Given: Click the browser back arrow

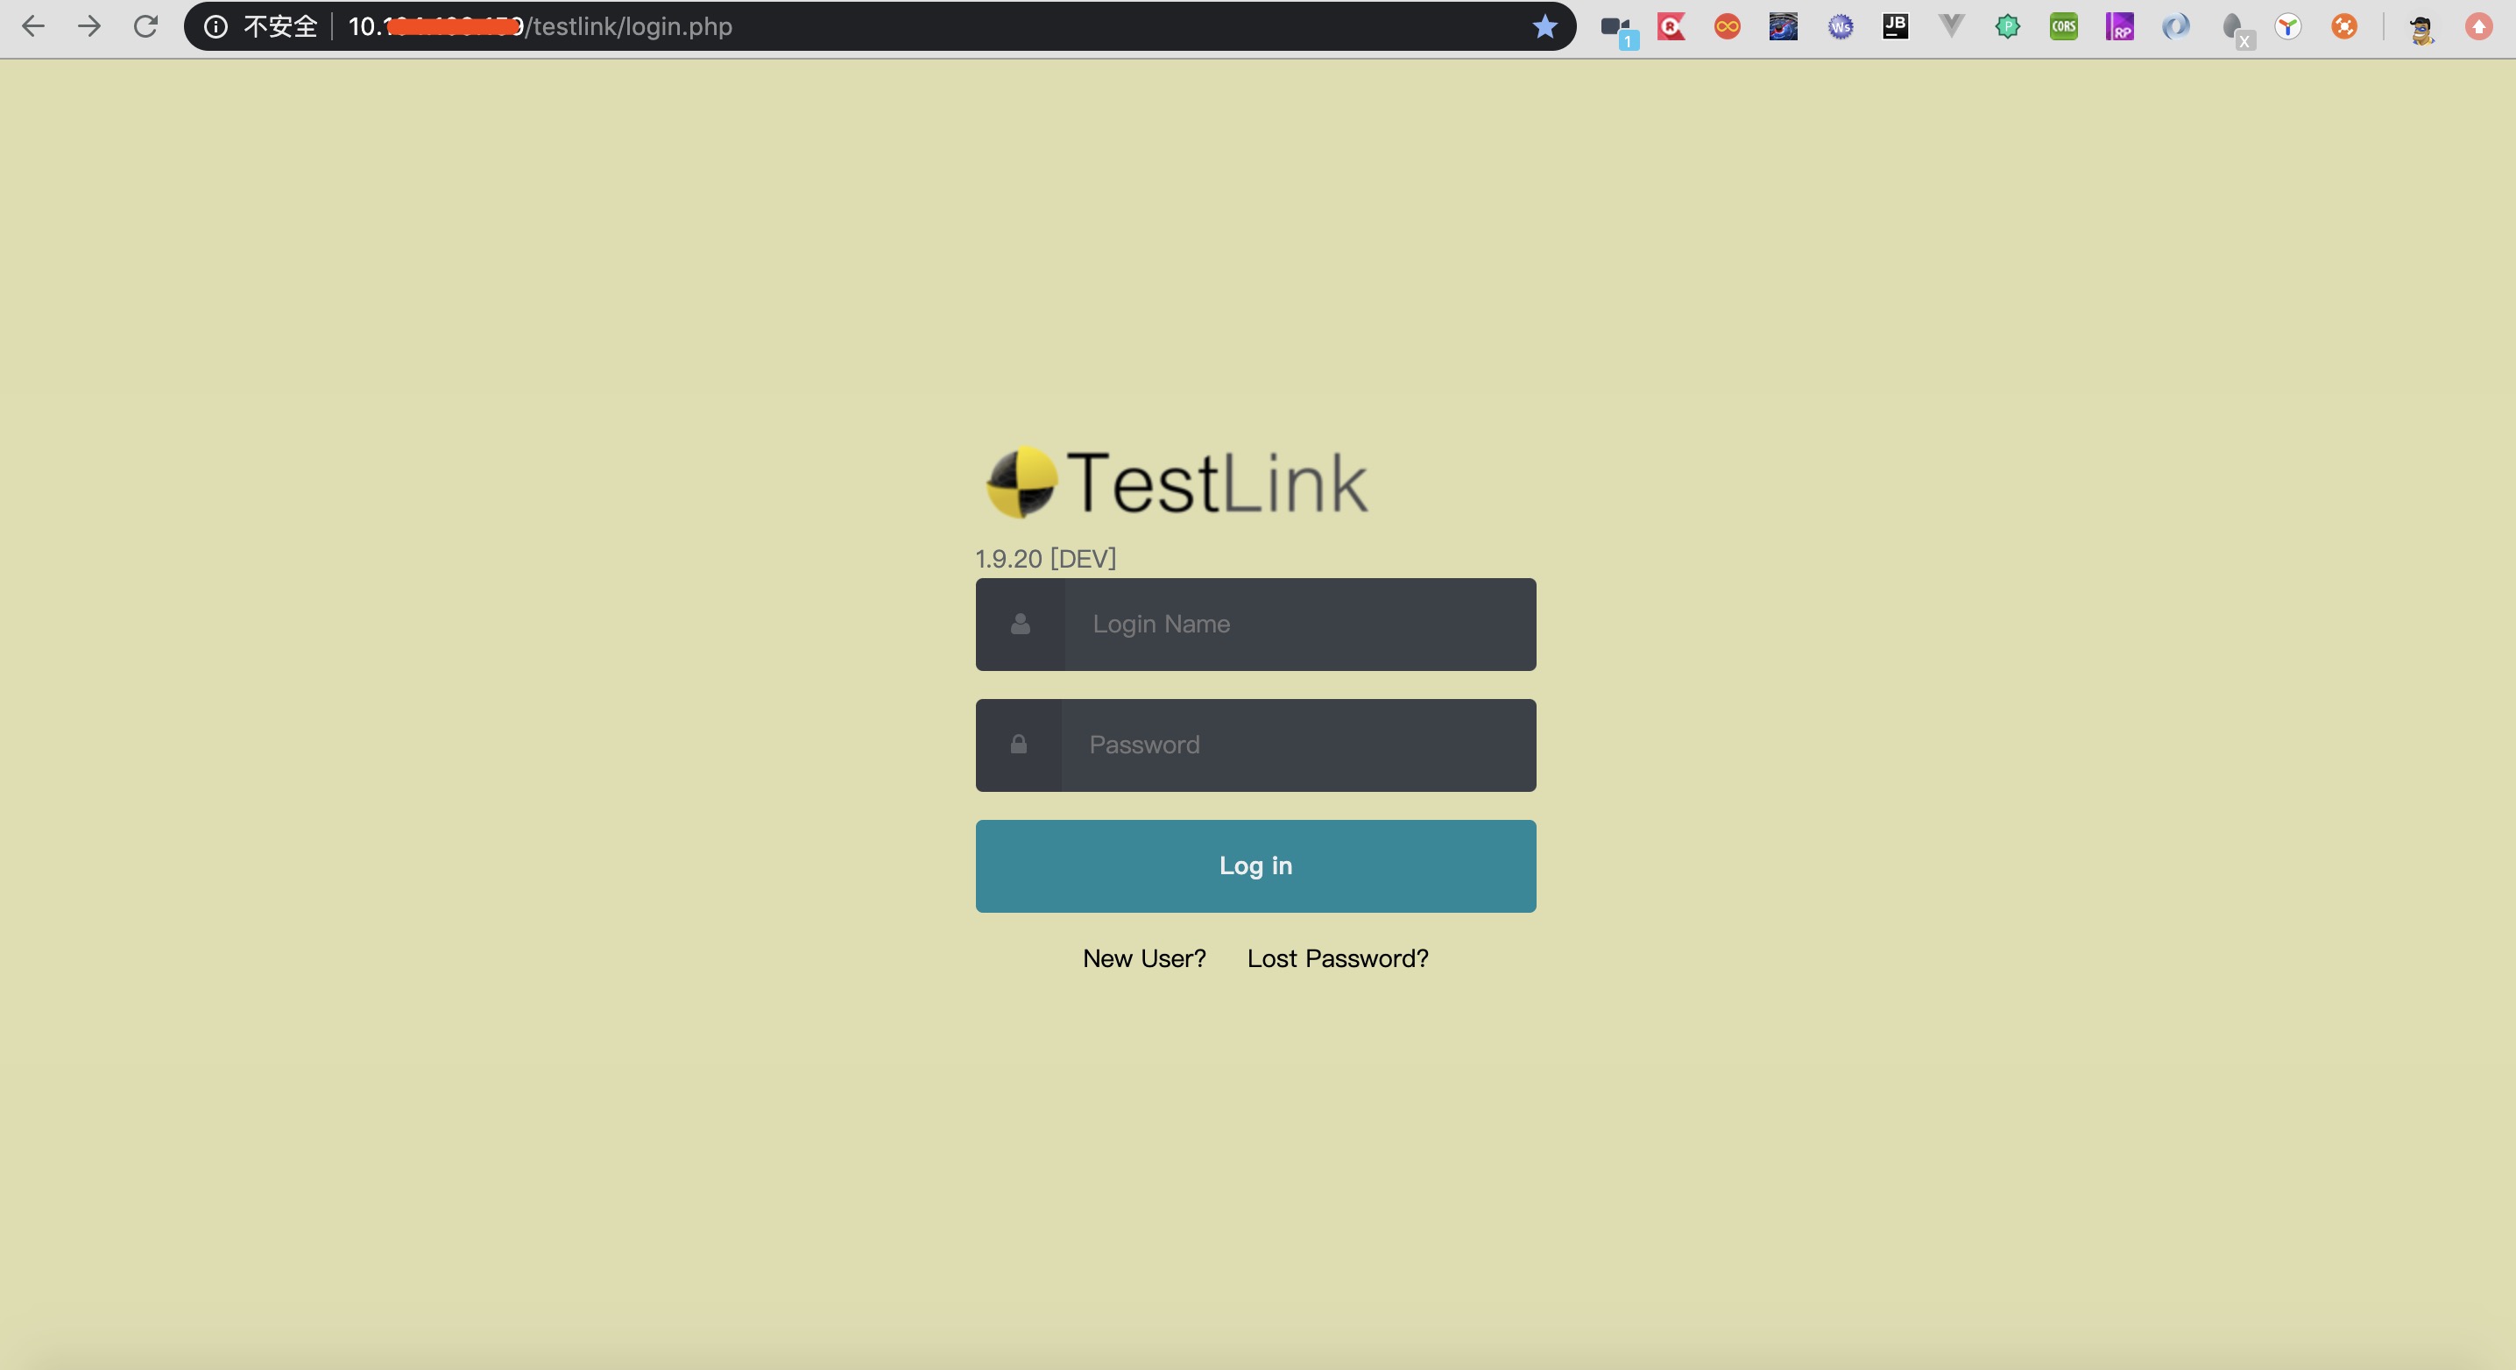Looking at the screenshot, I should click(x=33, y=26).
